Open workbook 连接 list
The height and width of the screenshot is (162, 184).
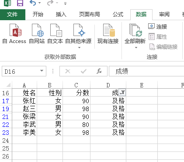click(x=157, y=26)
